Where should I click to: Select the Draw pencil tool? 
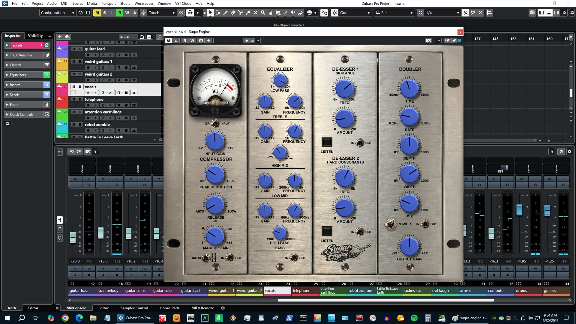pos(225,13)
